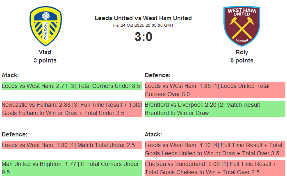Image resolution: width=287 pixels, height=189 pixels.
Task: Open the Newcastle vs Fulham bet row
Action: 71,109
